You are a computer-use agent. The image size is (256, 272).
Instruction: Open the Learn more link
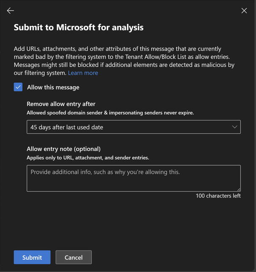pyautogui.click(x=83, y=73)
